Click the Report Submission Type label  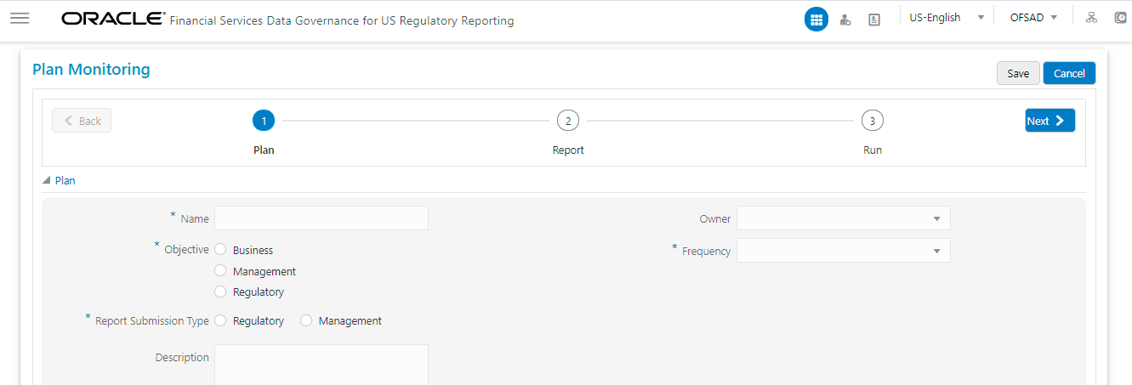tap(152, 320)
